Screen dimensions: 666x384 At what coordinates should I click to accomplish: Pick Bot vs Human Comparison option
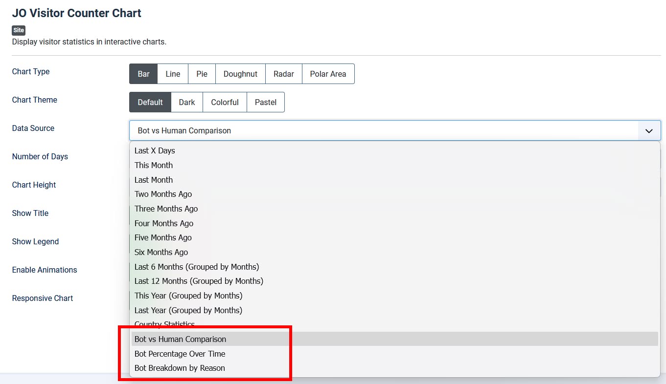click(x=395, y=339)
